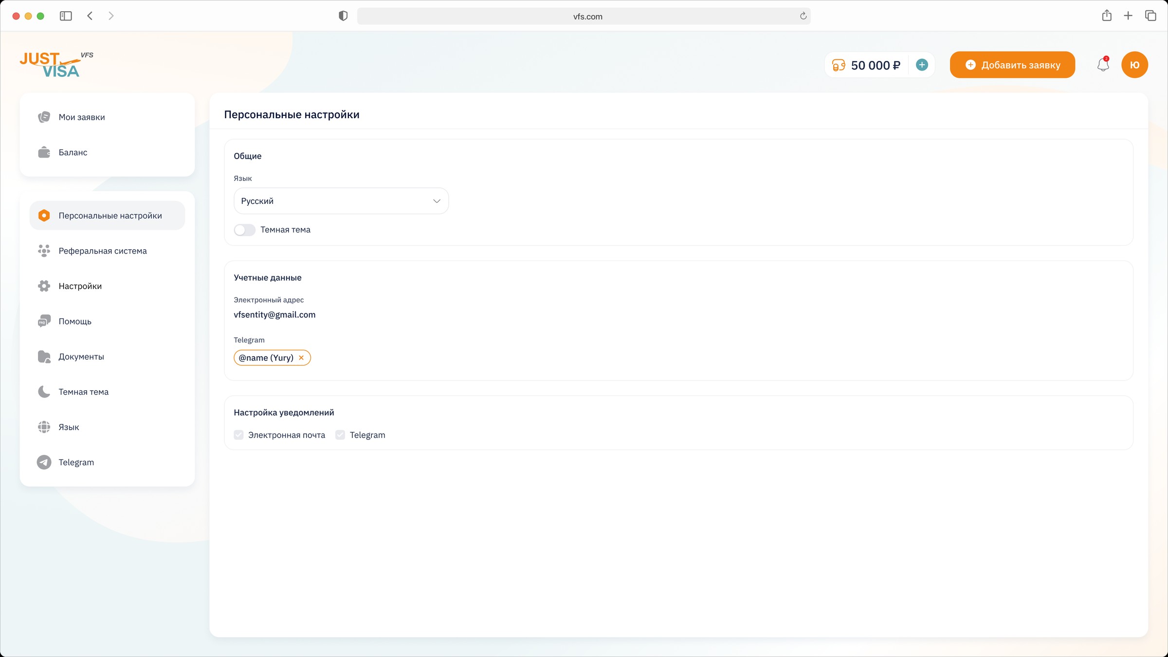Click the balance coins icon
Viewport: 1168px width, 657px height.
coord(839,65)
